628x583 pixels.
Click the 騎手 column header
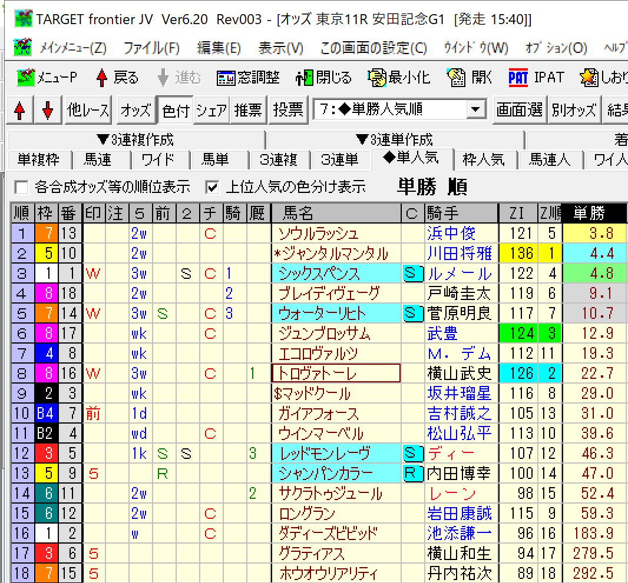pos(461,213)
